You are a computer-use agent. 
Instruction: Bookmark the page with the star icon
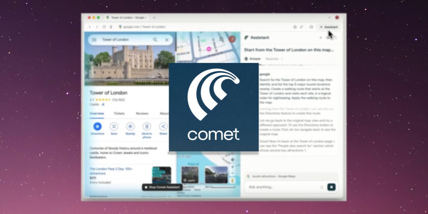click(295, 27)
